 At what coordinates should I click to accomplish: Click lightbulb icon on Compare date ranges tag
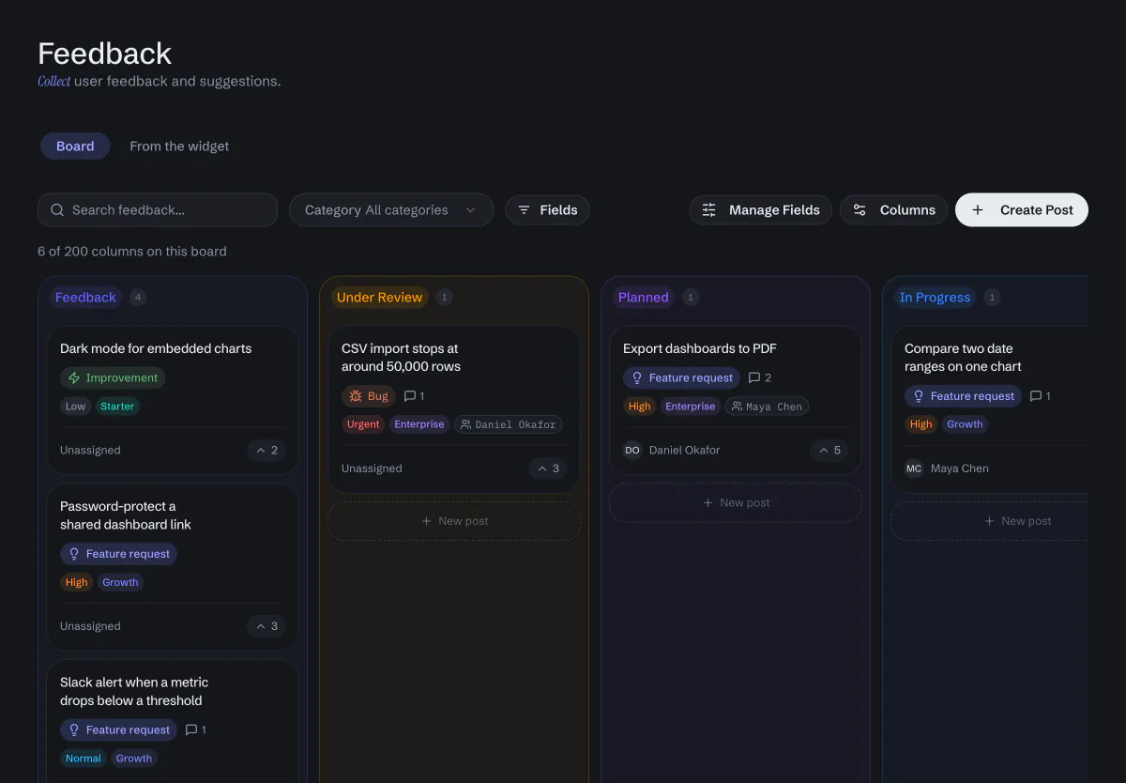tap(919, 396)
